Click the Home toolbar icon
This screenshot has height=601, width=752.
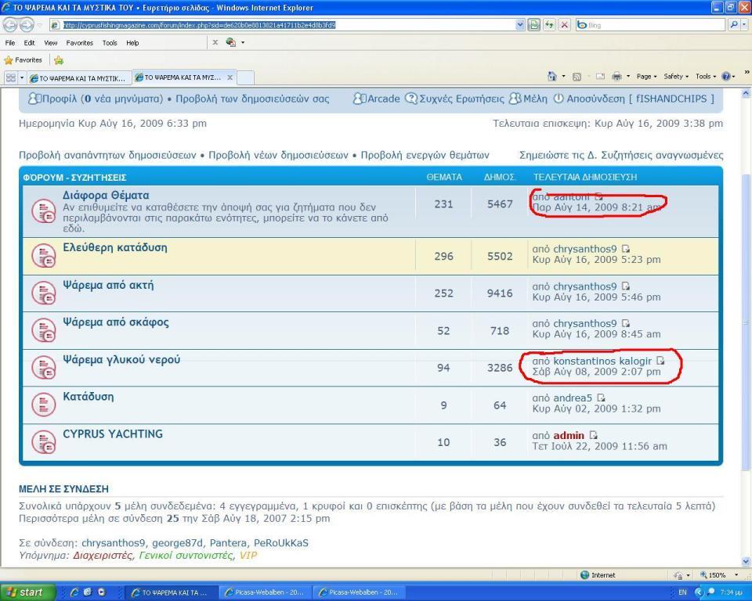click(552, 76)
